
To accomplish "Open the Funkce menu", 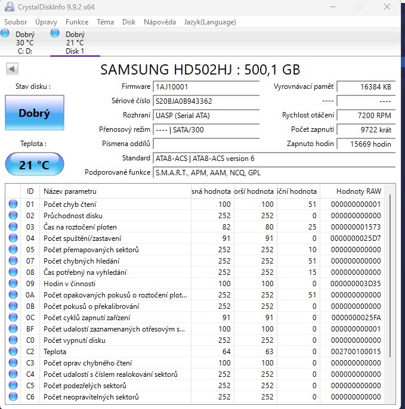I will [77, 22].
